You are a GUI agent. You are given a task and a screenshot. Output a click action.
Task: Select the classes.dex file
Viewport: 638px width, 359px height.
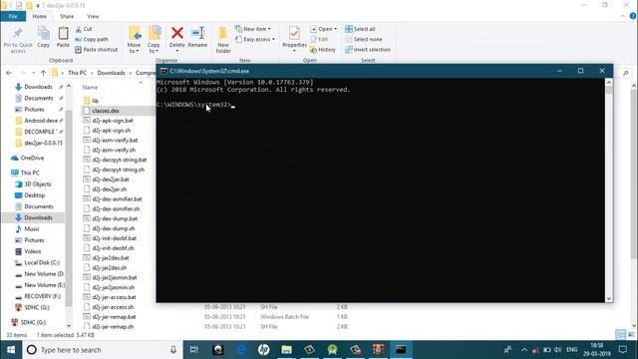click(x=106, y=111)
